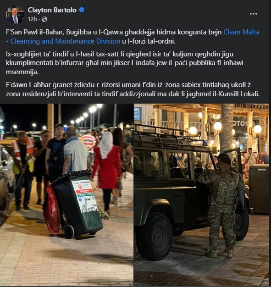This screenshot has width=271, height=287.
Task: Click paragraph starting with F'dawn l-aħħar ġranet
Action: [x=133, y=90]
